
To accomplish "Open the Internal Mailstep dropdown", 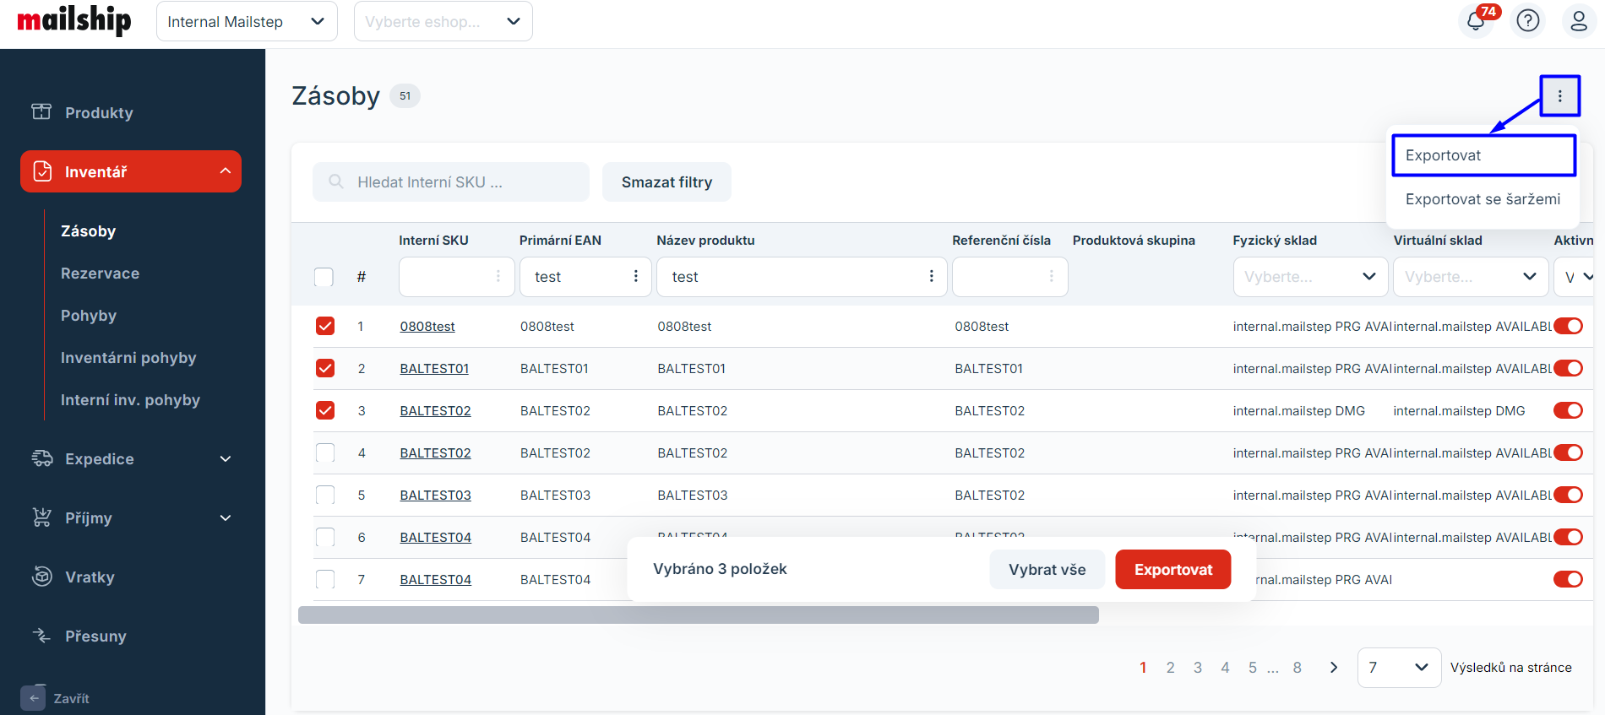I will [x=246, y=22].
